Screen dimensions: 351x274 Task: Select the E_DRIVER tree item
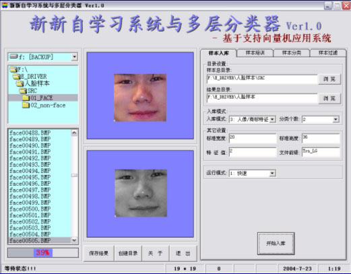pyautogui.click(x=30, y=77)
